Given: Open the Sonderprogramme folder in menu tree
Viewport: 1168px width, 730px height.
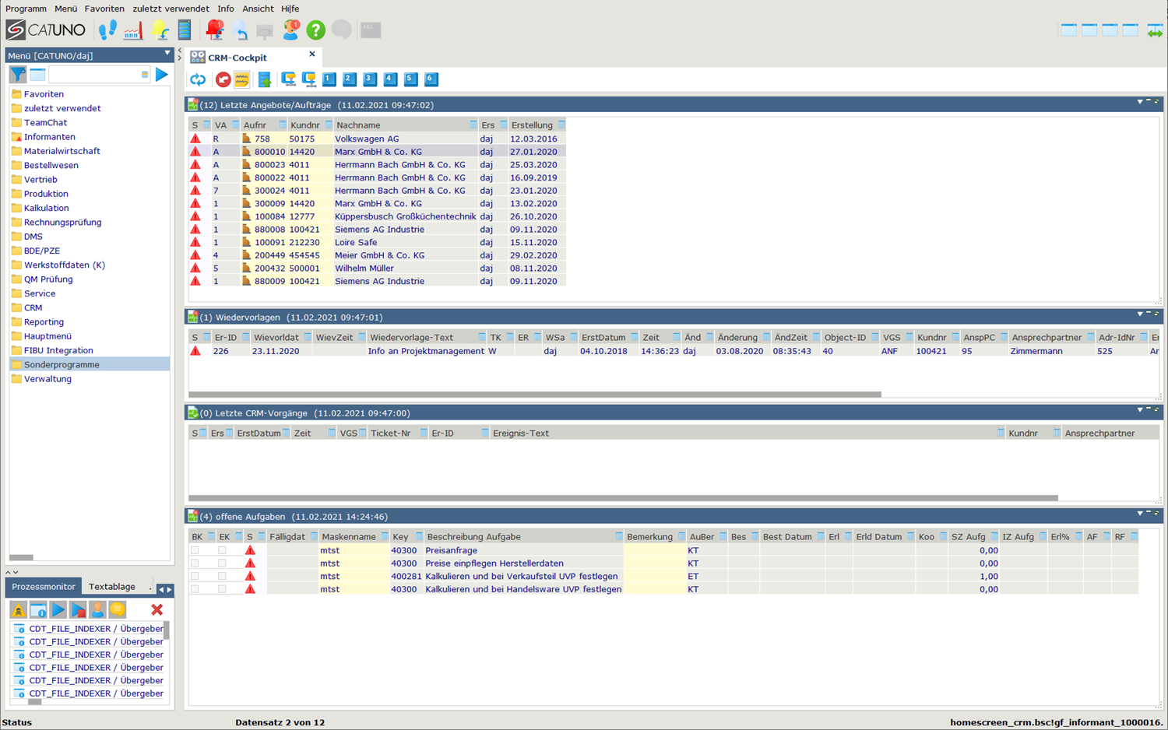Looking at the screenshot, I should coord(62,365).
